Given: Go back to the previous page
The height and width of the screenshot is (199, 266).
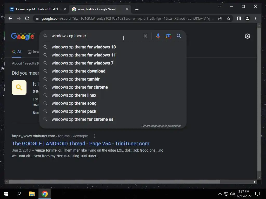Looking at the screenshot, I should point(10,18).
